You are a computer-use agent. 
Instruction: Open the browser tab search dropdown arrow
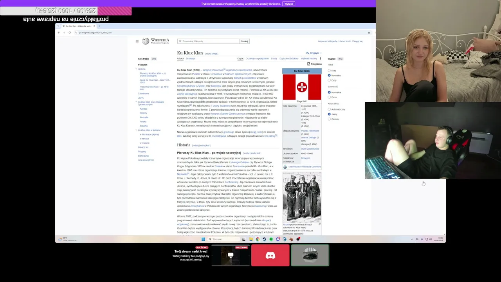point(58,26)
